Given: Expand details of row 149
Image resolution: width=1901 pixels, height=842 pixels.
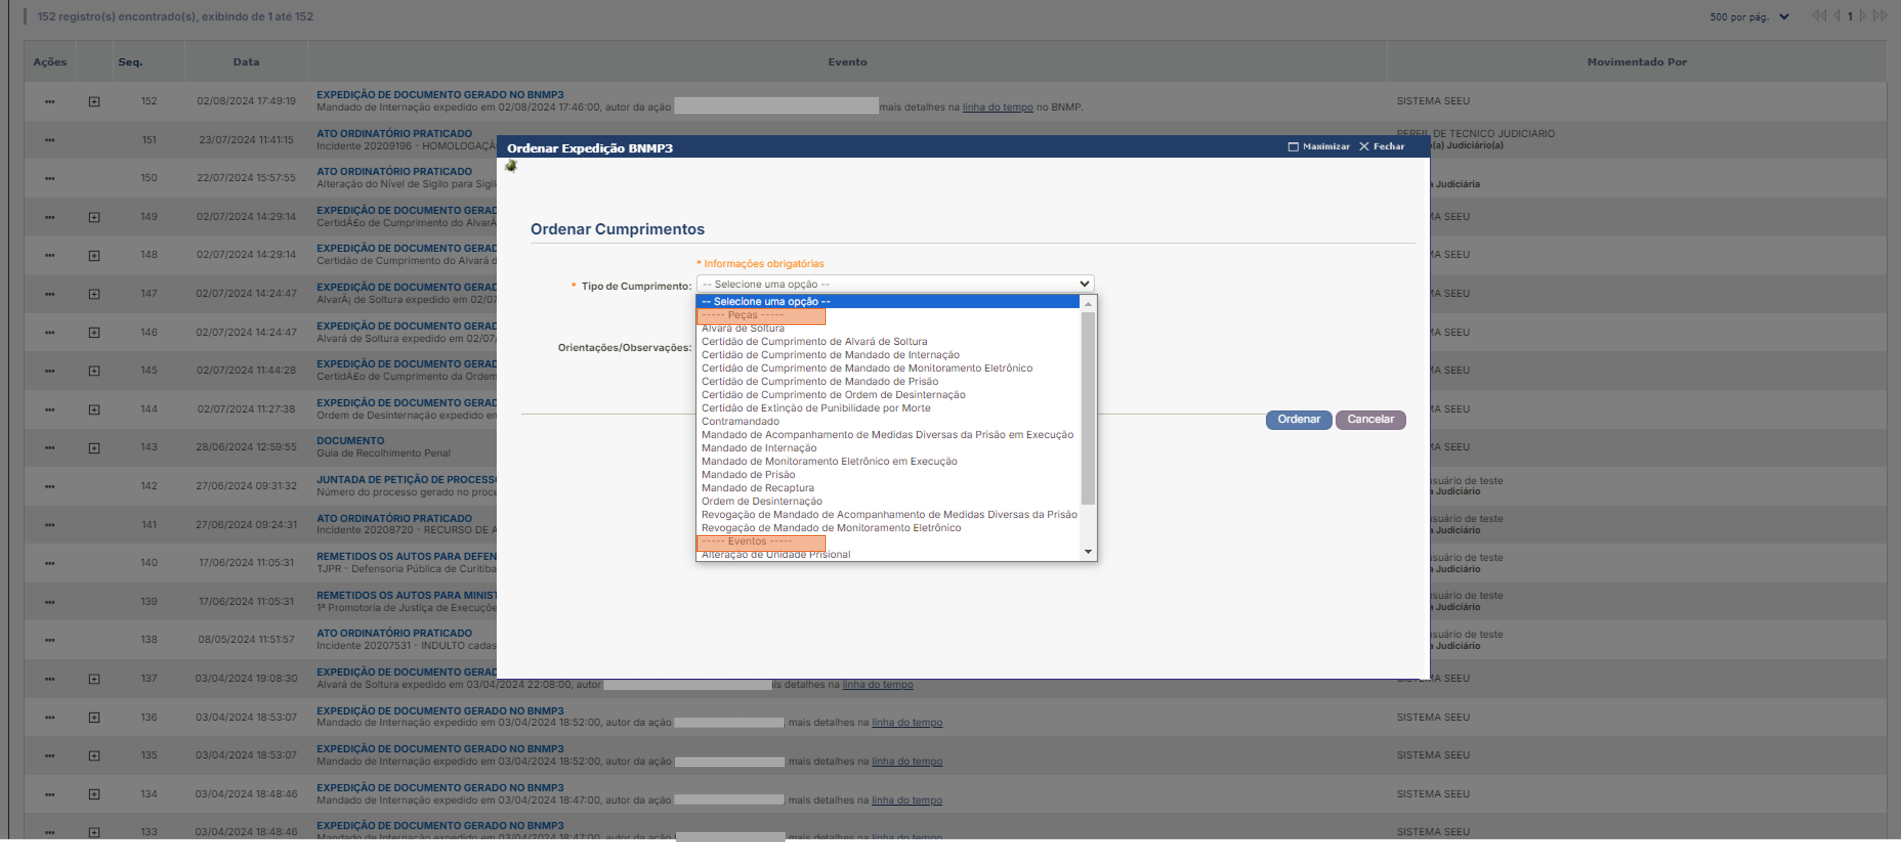Looking at the screenshot, I should tap(94, 217).
